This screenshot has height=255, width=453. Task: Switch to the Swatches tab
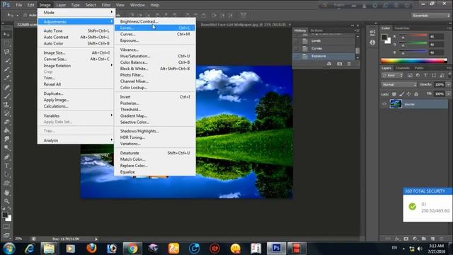click(402, 28)
